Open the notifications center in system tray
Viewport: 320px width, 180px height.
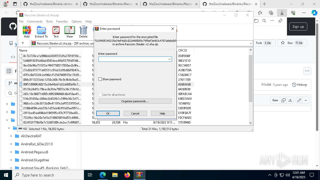[312, 175]
